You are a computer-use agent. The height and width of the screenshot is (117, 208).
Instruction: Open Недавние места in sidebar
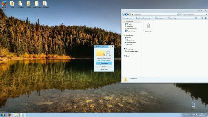(132, 29)
